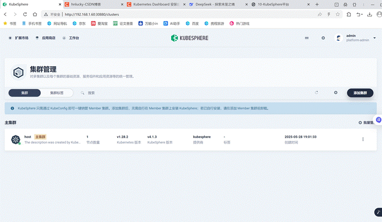Reload the current page

[25, 14]
